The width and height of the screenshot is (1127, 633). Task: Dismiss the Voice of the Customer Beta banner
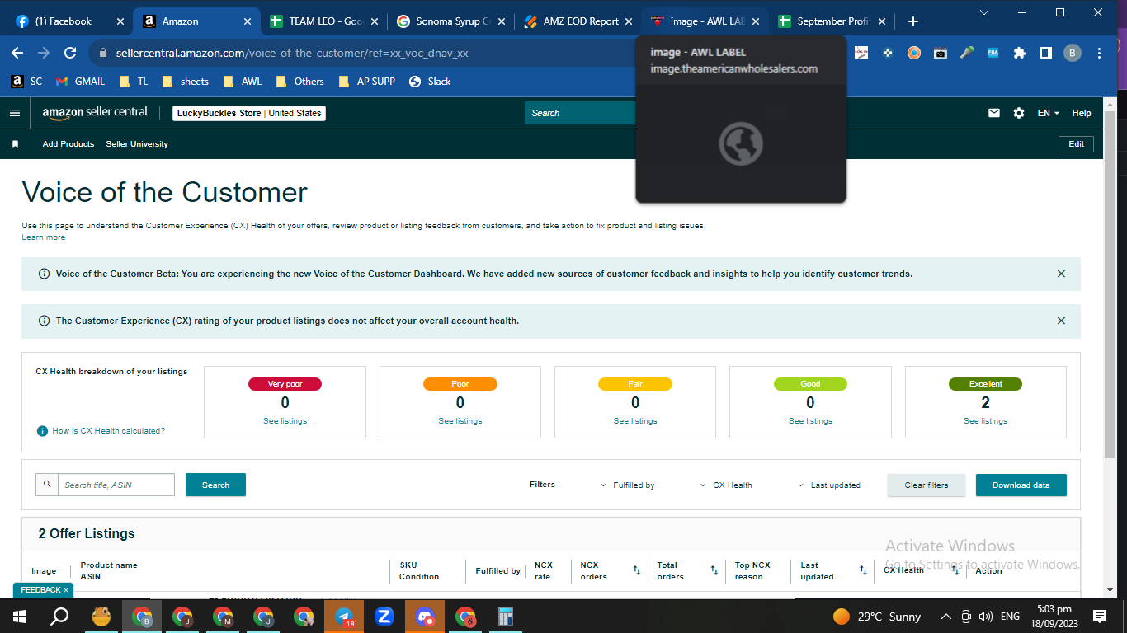[x=1061, y=274]
